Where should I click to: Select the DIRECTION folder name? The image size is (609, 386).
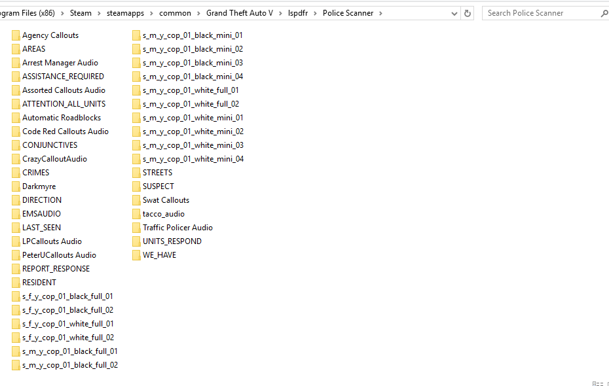(42, 200)
